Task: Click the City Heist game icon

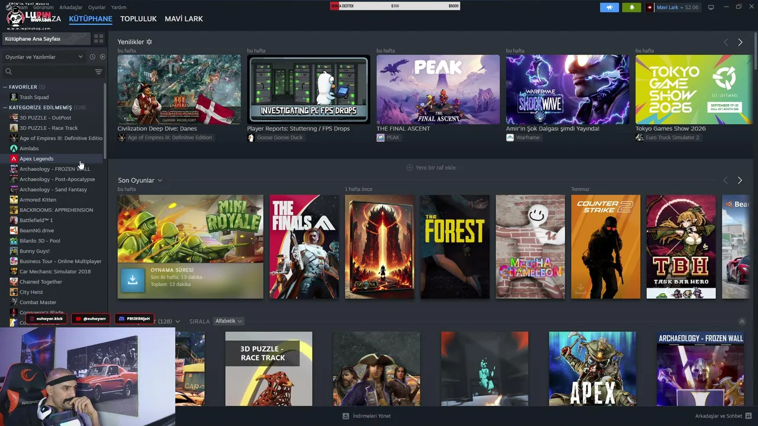Action: coord(14,292)
